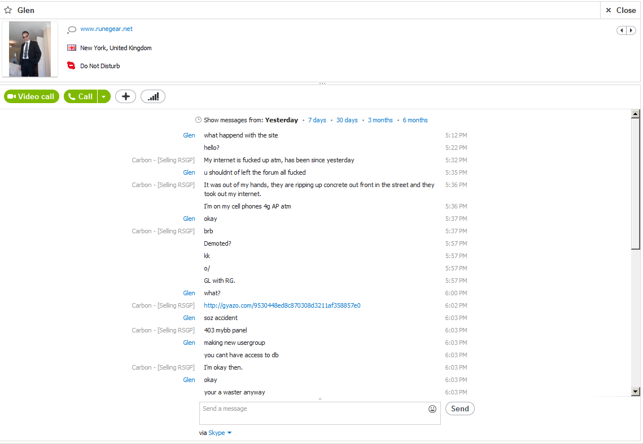This screenshot has width=643, height=444.
Task: Click the United Kingdom flag icon
Action: pyautogui.click(x=71, y=48)
